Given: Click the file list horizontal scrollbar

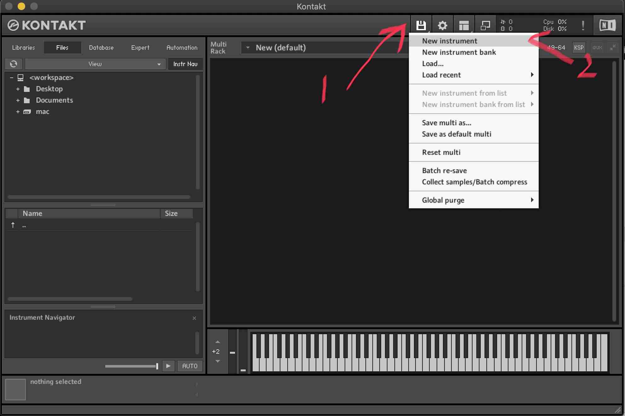Looking at the screenshot, I should tap(70, 299).
